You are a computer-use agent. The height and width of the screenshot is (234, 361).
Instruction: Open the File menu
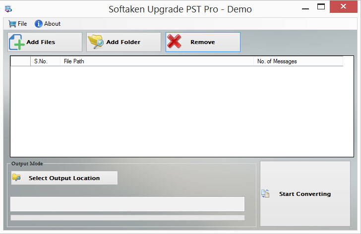pyautogui.click(x=18, y=24)
